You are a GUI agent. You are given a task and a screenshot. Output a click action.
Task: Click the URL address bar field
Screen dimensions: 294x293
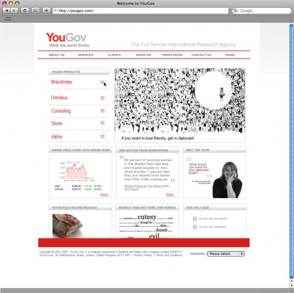click(x=140, y=10)
